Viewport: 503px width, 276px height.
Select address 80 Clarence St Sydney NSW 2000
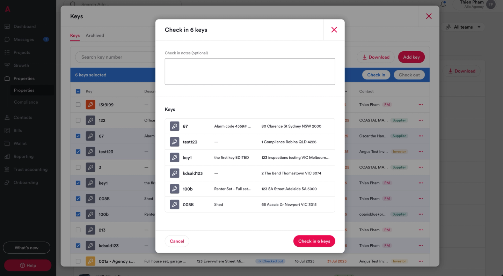click(291, 126)
